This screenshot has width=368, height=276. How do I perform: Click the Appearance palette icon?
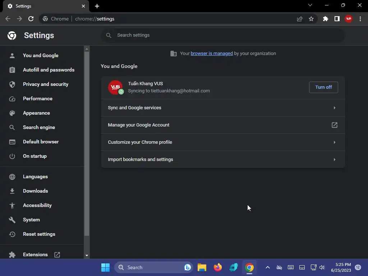[x=12, y=113]
